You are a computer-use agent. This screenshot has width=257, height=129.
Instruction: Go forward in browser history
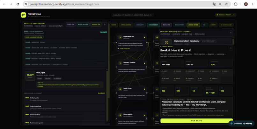click(11, 4)
